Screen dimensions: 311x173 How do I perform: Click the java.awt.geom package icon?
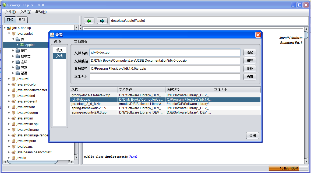[x=13, y=113]
